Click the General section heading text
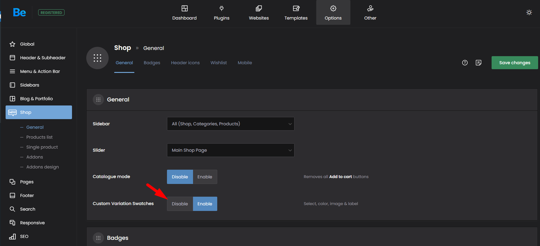This screenshot has height=246, width=540. click(x=118, y=100)
